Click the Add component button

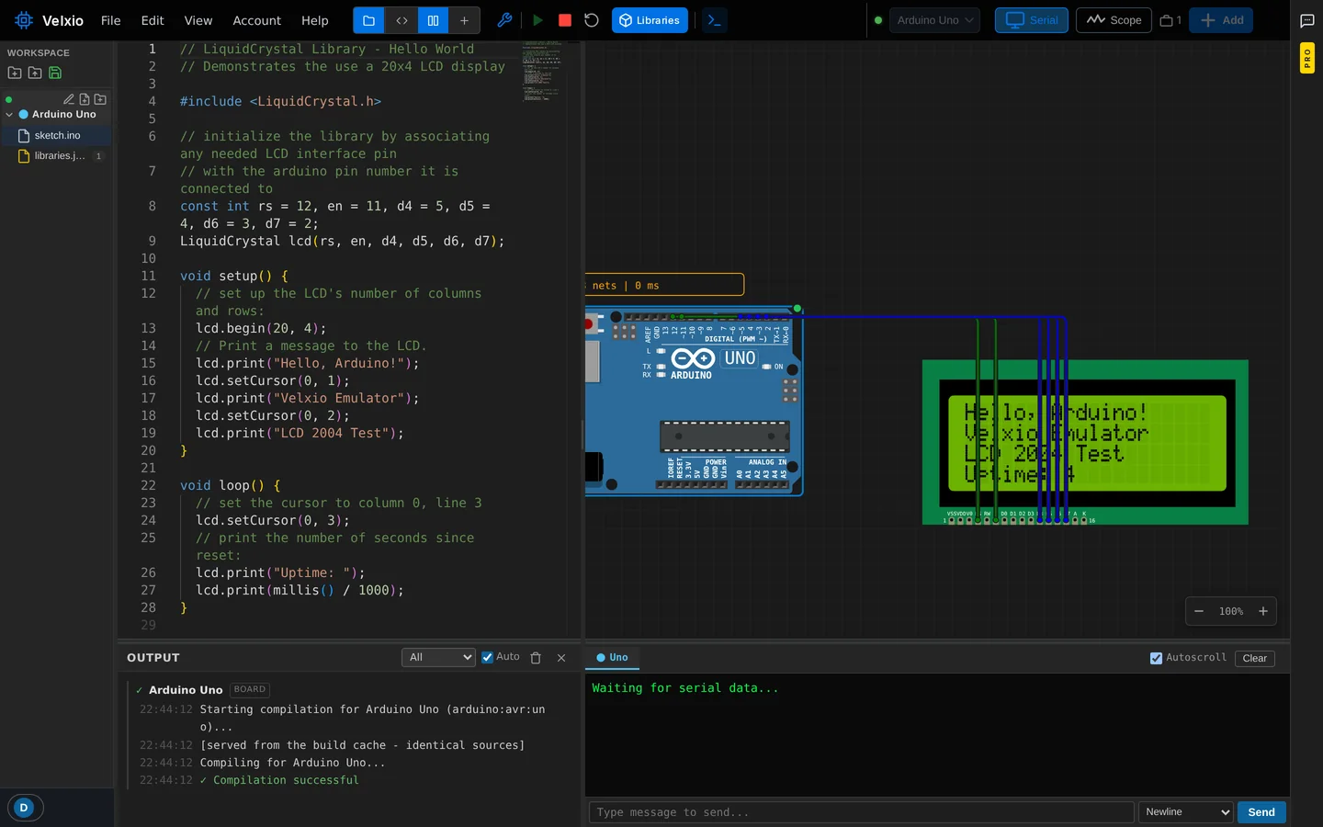[1221, 20]
